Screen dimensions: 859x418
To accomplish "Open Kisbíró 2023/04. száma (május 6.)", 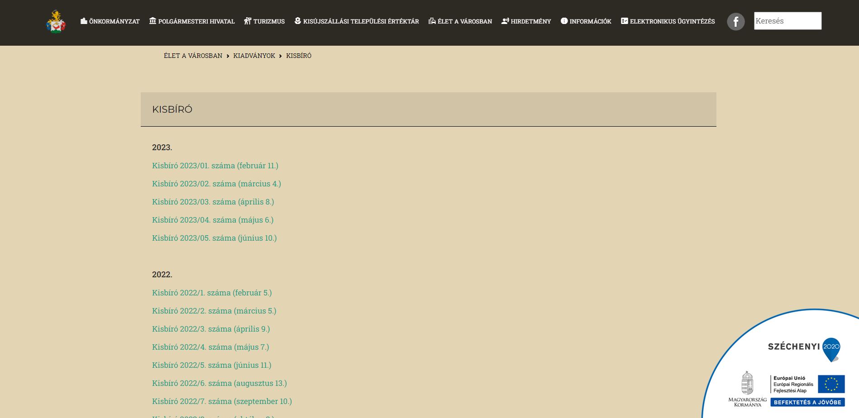I will click(x=213, y=220).
